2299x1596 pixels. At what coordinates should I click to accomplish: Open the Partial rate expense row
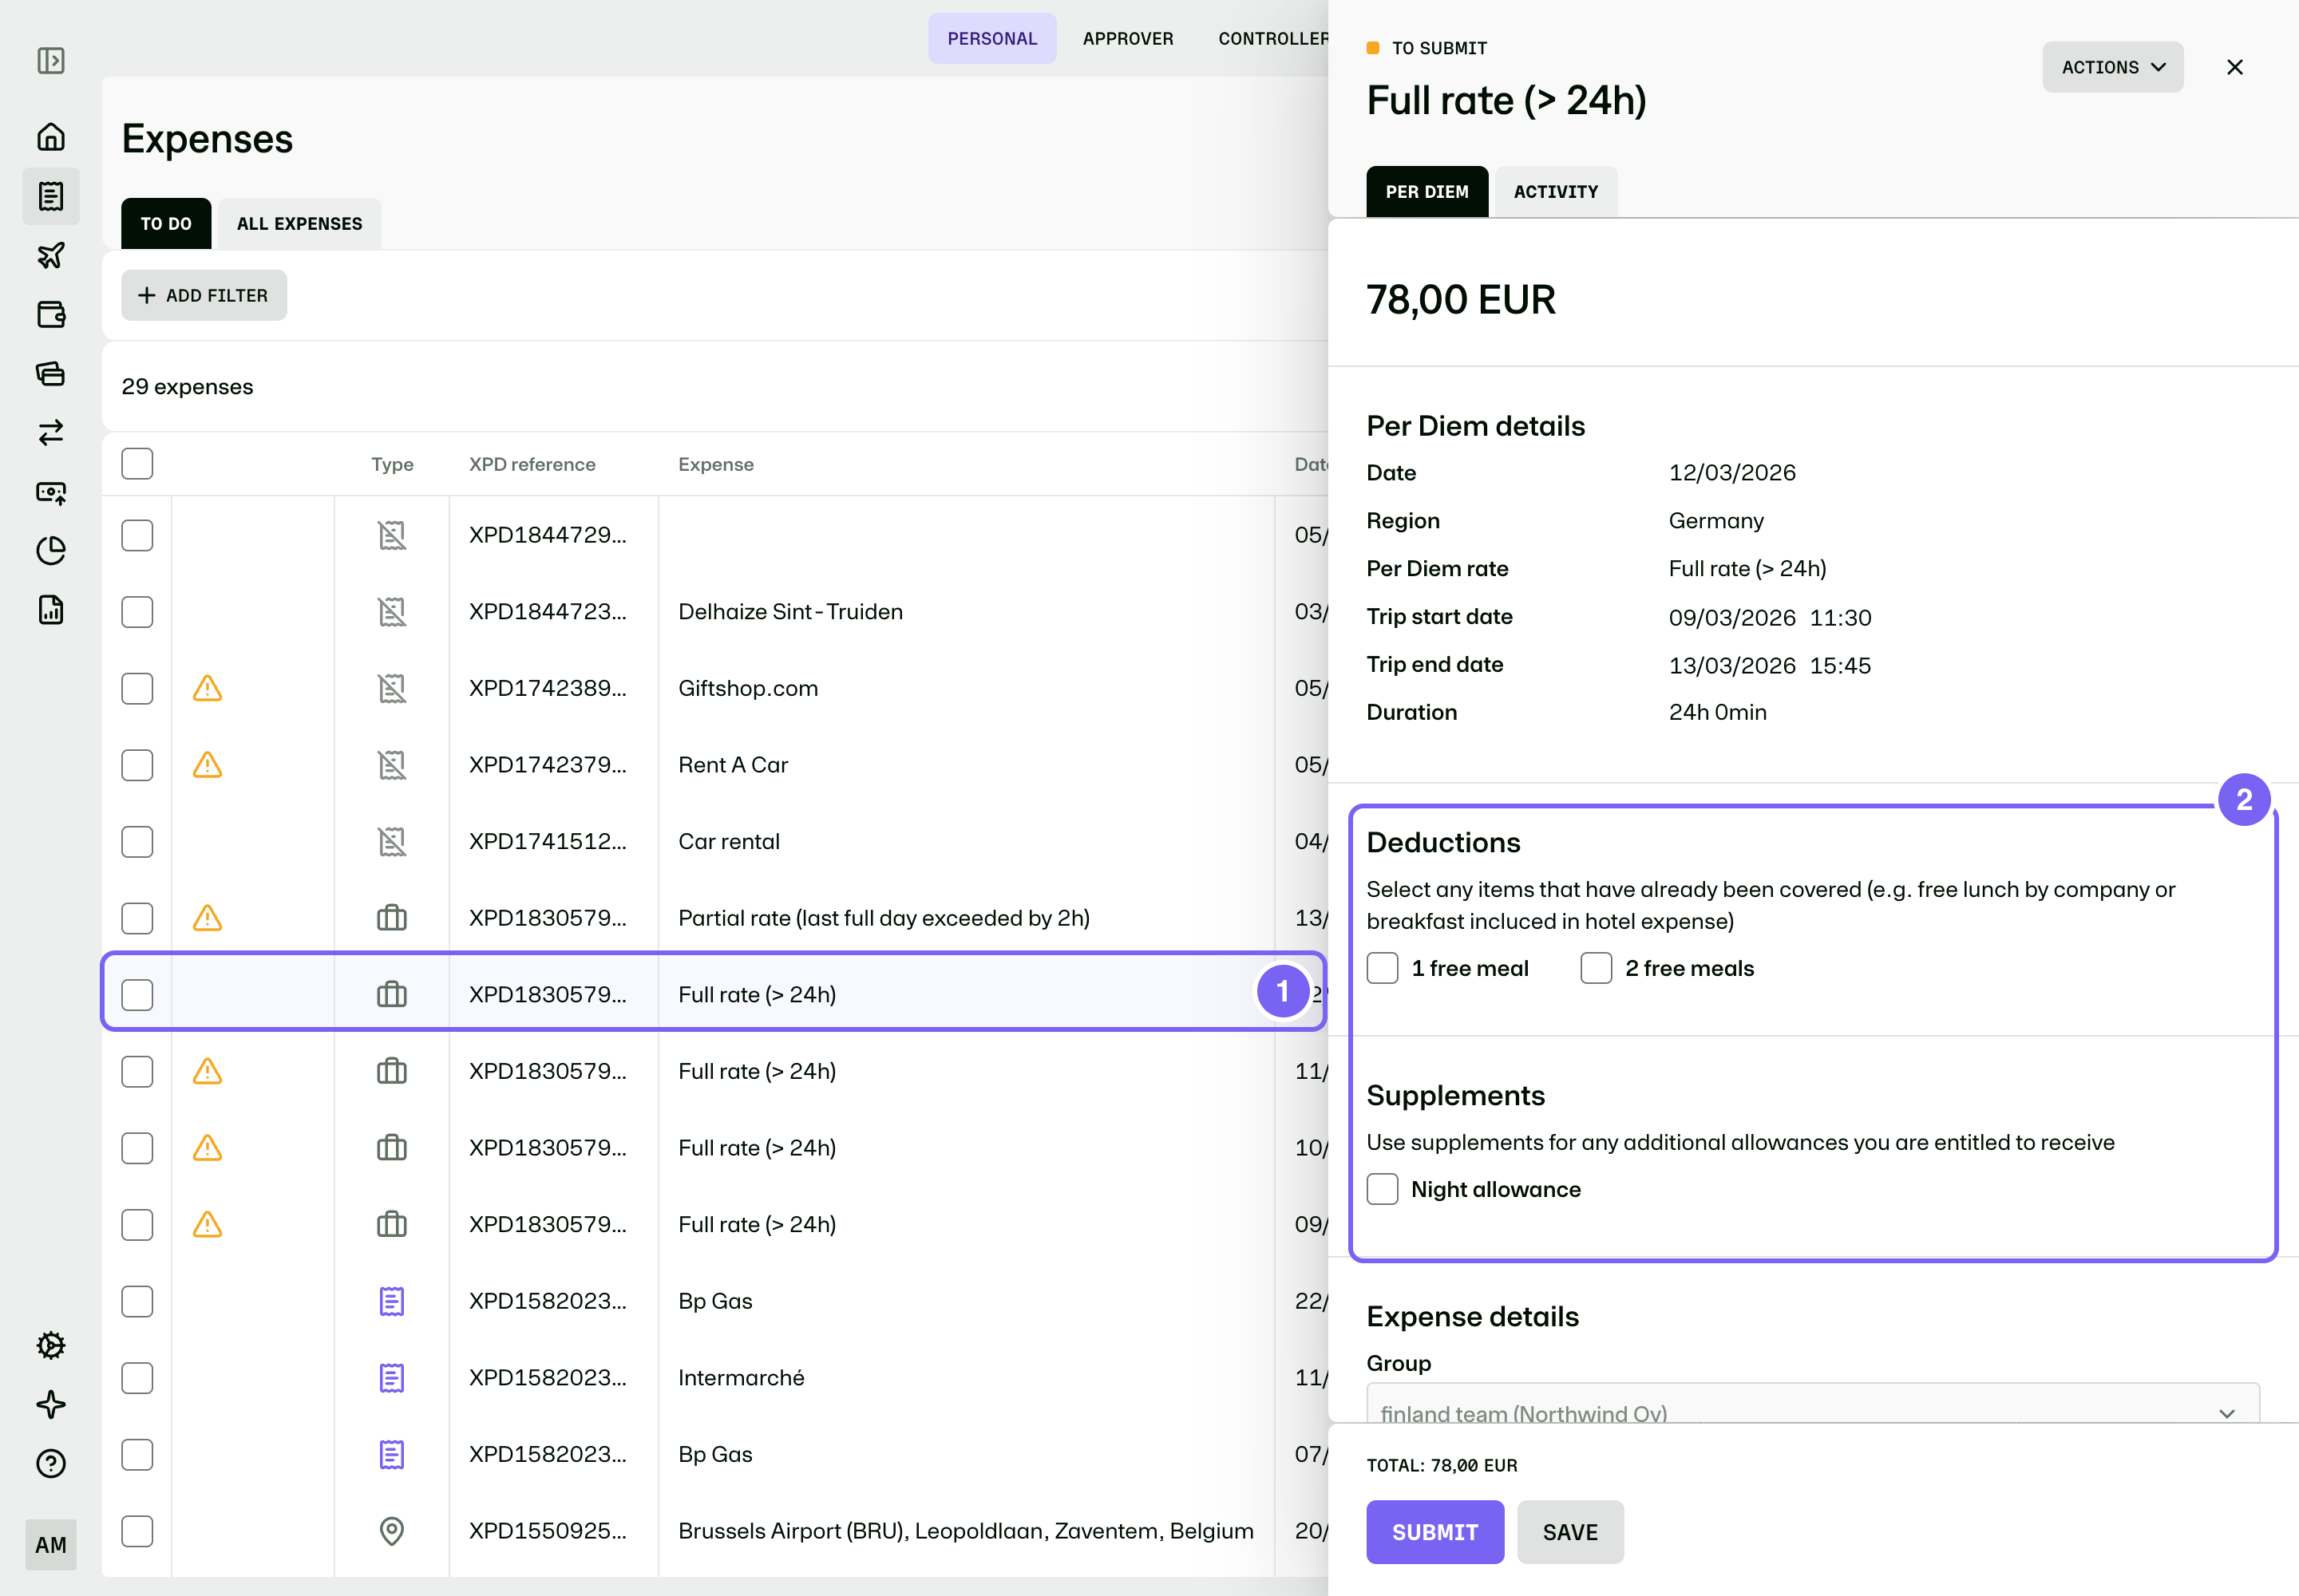pos(715,918)
